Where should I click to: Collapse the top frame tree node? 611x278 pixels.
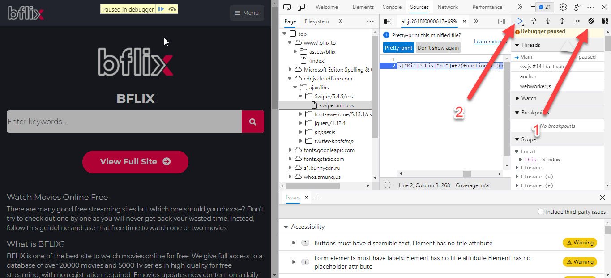click(284, 34)
